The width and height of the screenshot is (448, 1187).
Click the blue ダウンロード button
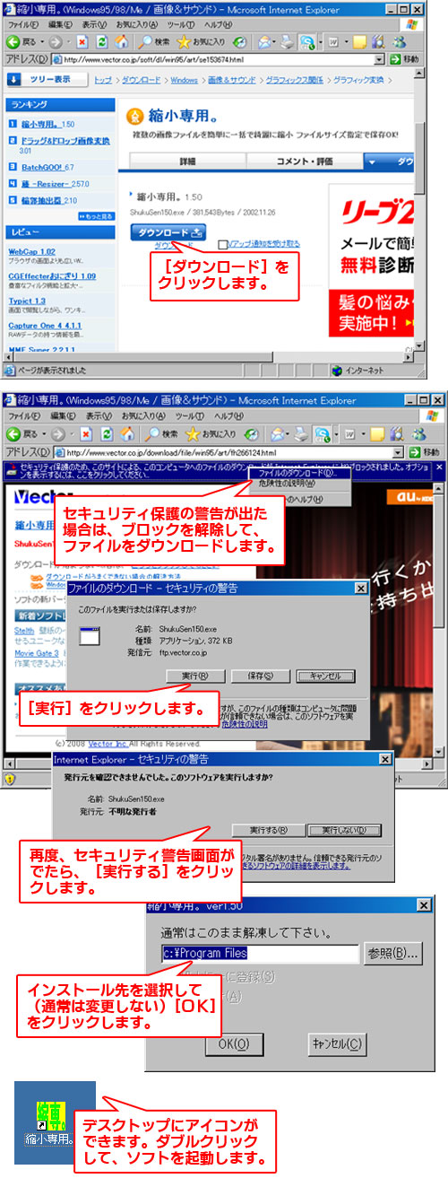click(x=169, y=231)
